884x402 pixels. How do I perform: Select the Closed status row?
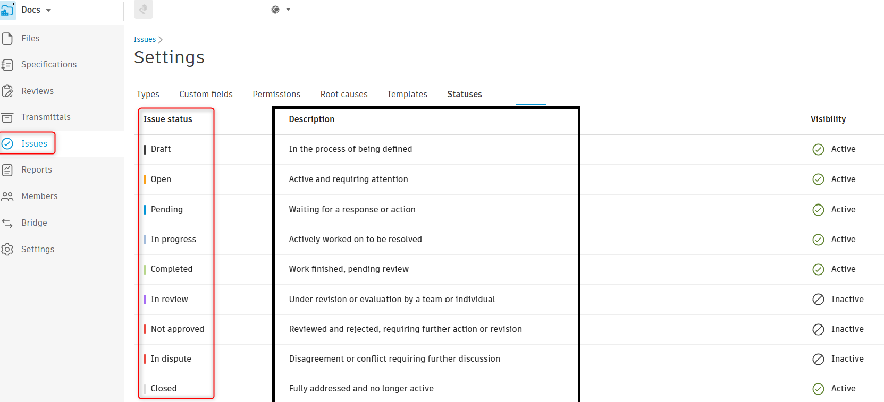[x=164, y=388]
